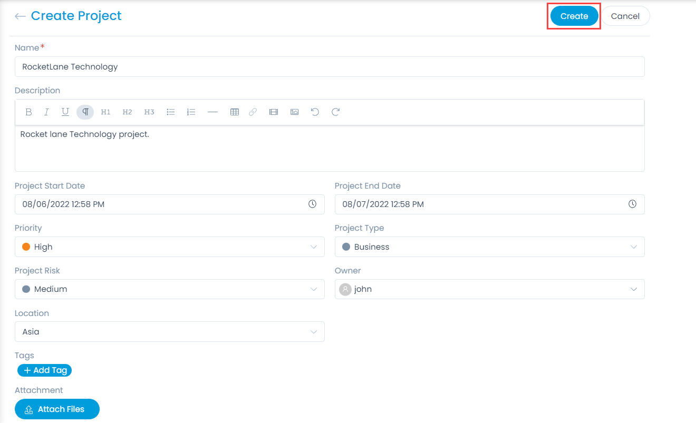Click the insert link icon
Image resolution: width=696 pixels, height=423 pixels.
pyautogui.click(x=253, y=112)
